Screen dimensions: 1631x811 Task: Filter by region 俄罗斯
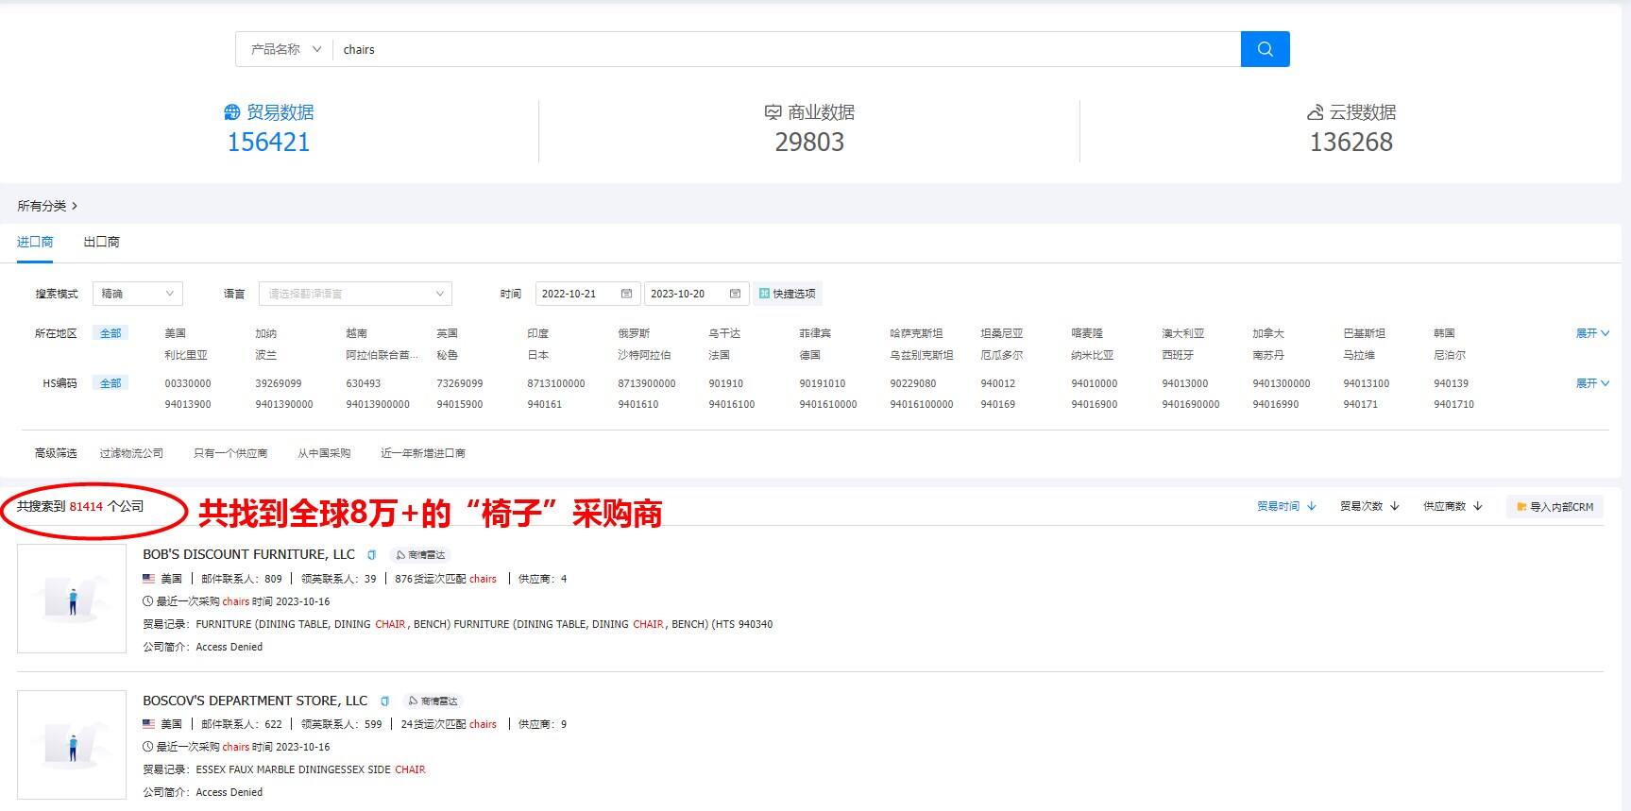(x=634, y=333)
